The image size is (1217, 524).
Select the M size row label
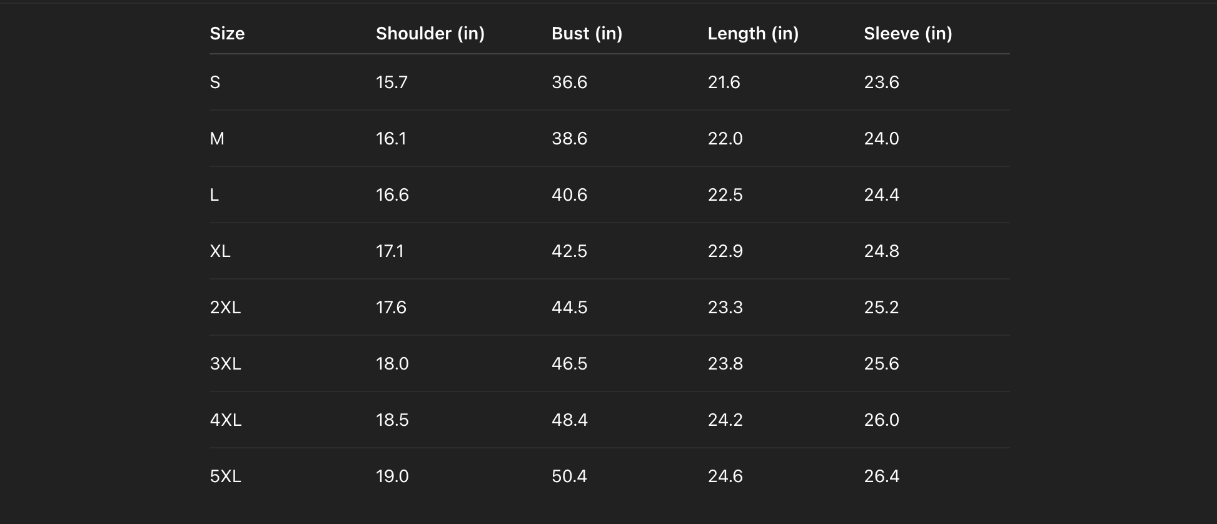click(217, 139)
